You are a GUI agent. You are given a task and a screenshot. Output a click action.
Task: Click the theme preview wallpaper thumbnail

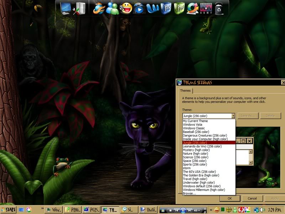(258, 158)
